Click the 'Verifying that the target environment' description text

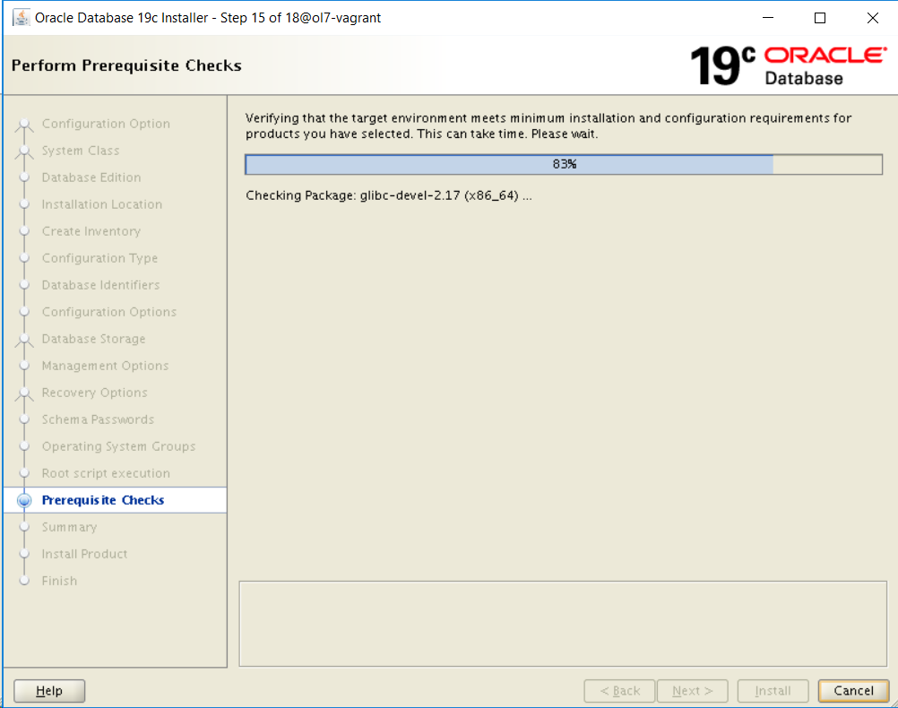(548, 126)
